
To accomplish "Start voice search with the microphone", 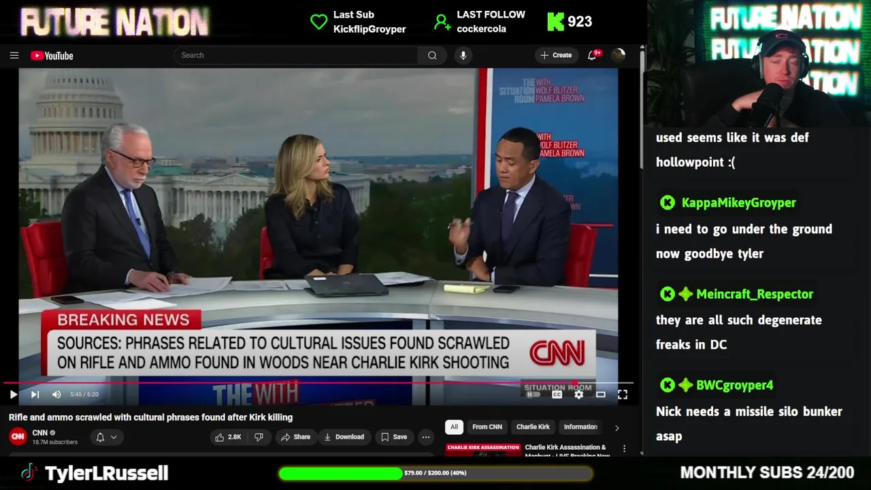I will click(x=463, y=55).
